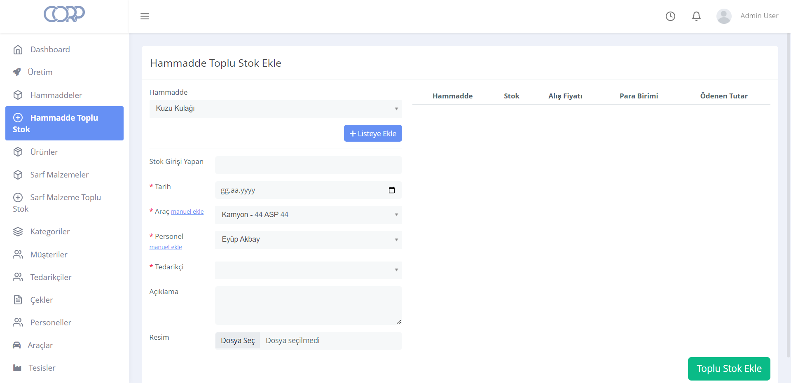This screenshot has width=791, height=383.
Task: Open Müşteriler from the sidebar
Action: (x=49, y=255)
